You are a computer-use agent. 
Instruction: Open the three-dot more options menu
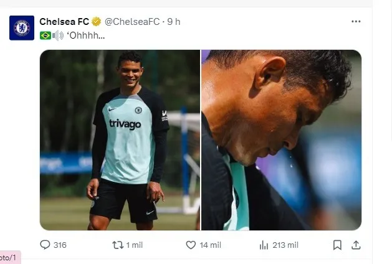click(356, 21)
